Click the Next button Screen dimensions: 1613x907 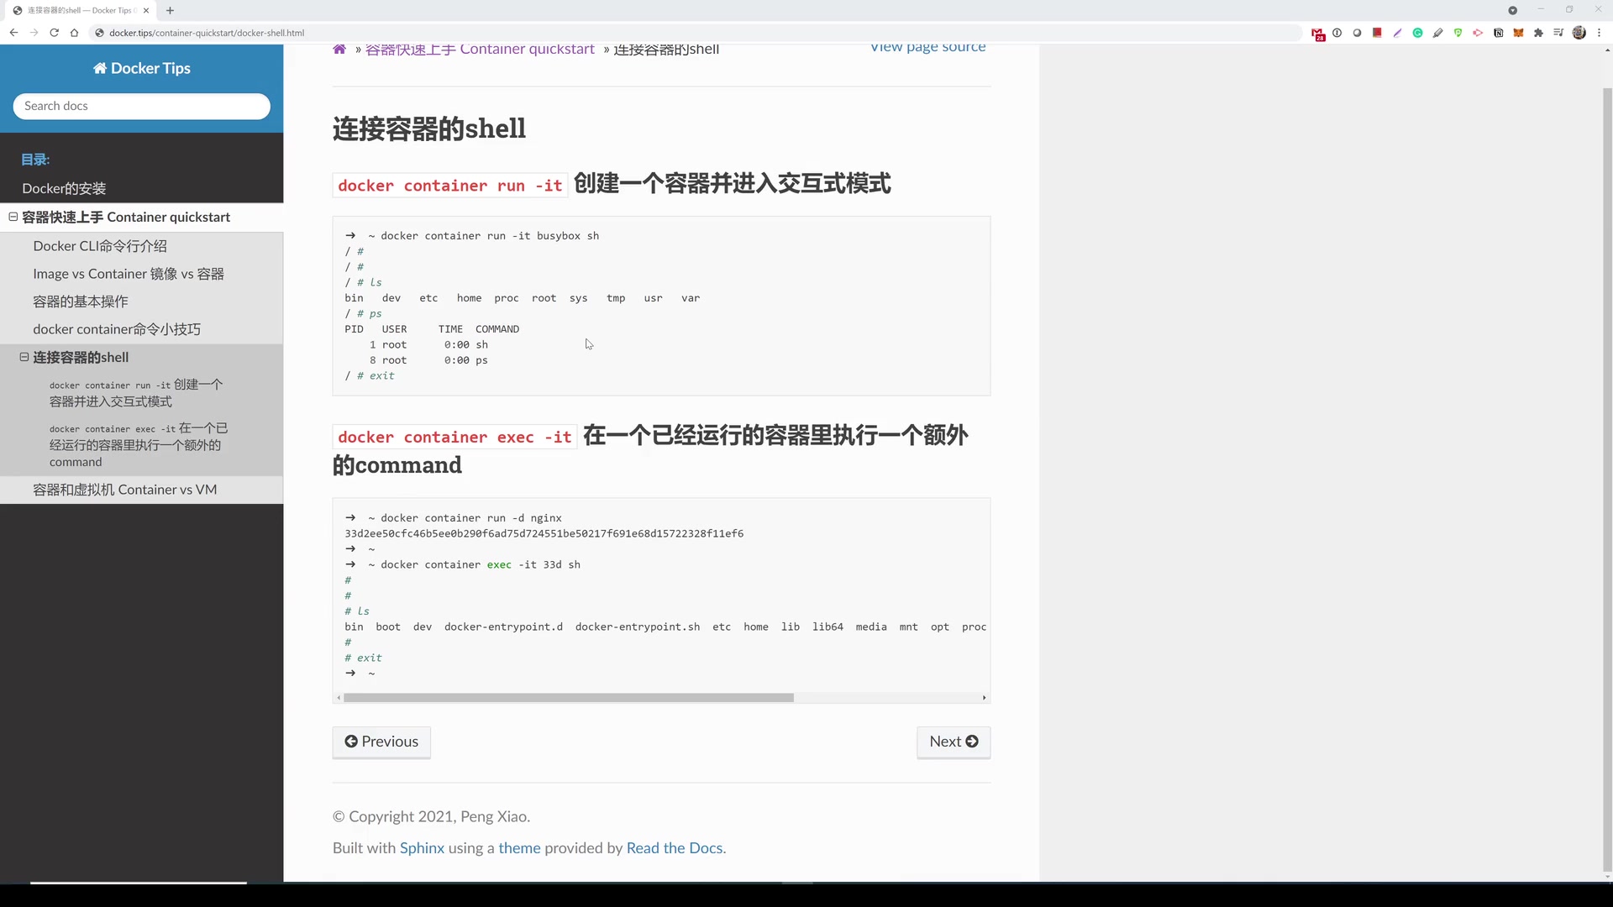(x=953, y=742)
